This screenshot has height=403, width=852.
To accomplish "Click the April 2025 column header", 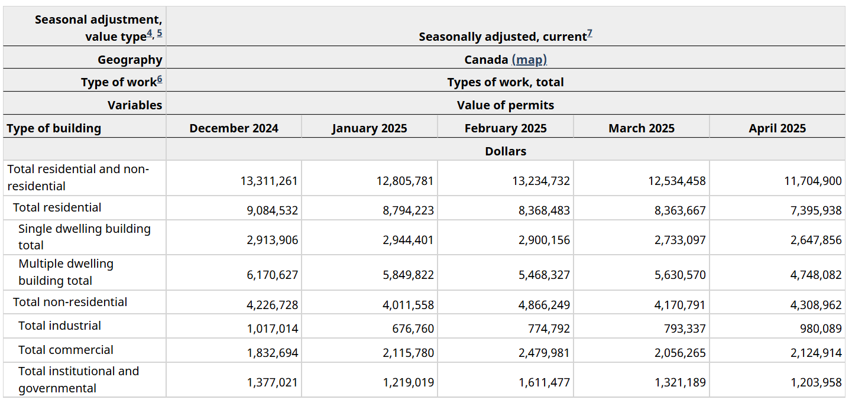I will coord(777,128).
